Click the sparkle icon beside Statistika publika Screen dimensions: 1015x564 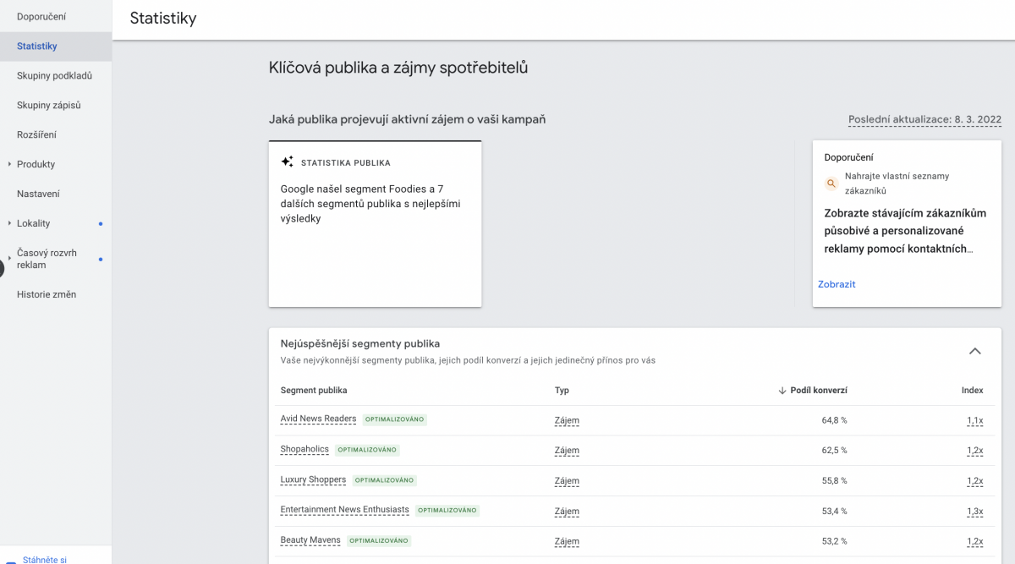tap(288, 162)
